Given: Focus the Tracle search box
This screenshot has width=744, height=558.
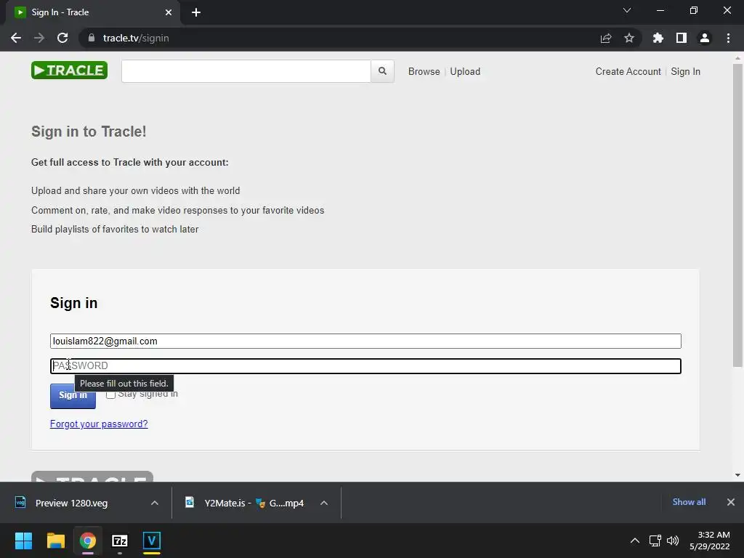Looking at the screenshot, I should tap(246, 71).
